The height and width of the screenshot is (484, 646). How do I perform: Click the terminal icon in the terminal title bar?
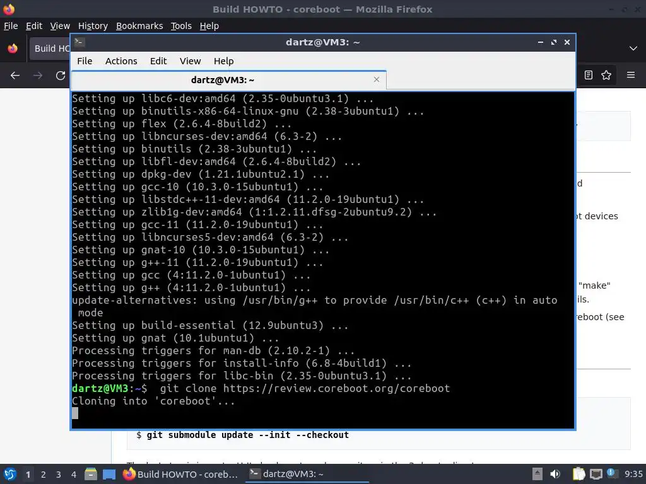[80, 42]
